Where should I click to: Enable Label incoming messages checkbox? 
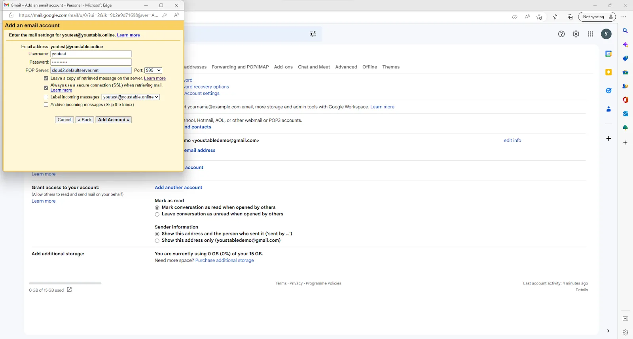[46, 97]
